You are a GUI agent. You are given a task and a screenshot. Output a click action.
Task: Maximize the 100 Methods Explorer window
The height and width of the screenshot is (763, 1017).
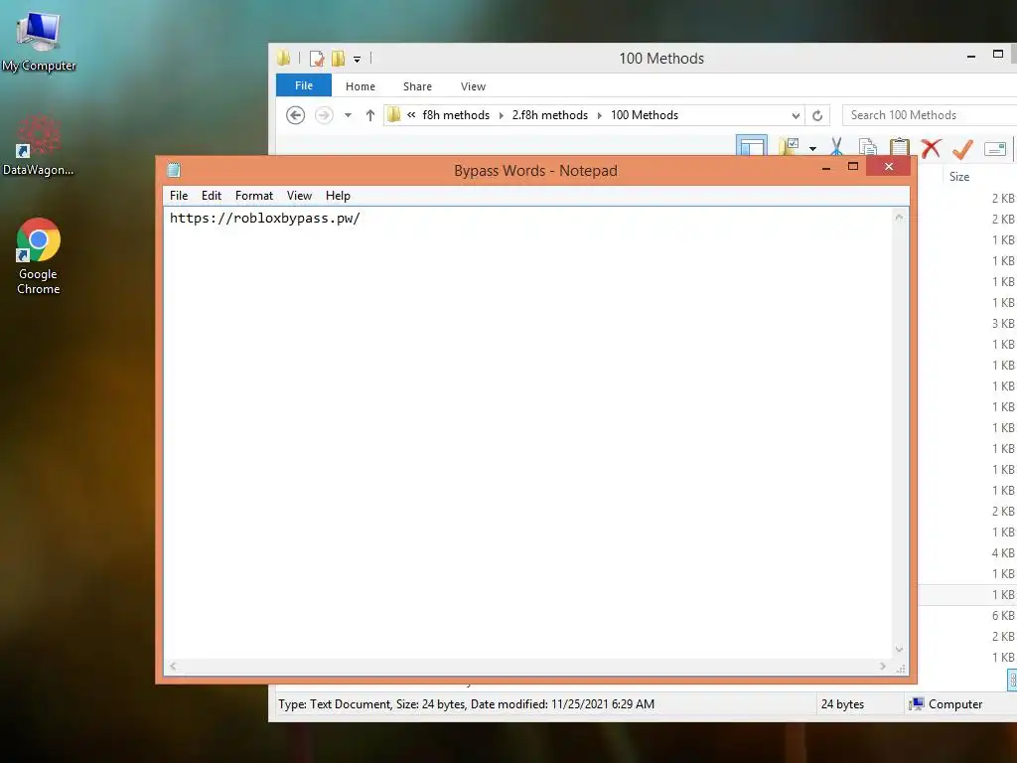coord(998,55)
